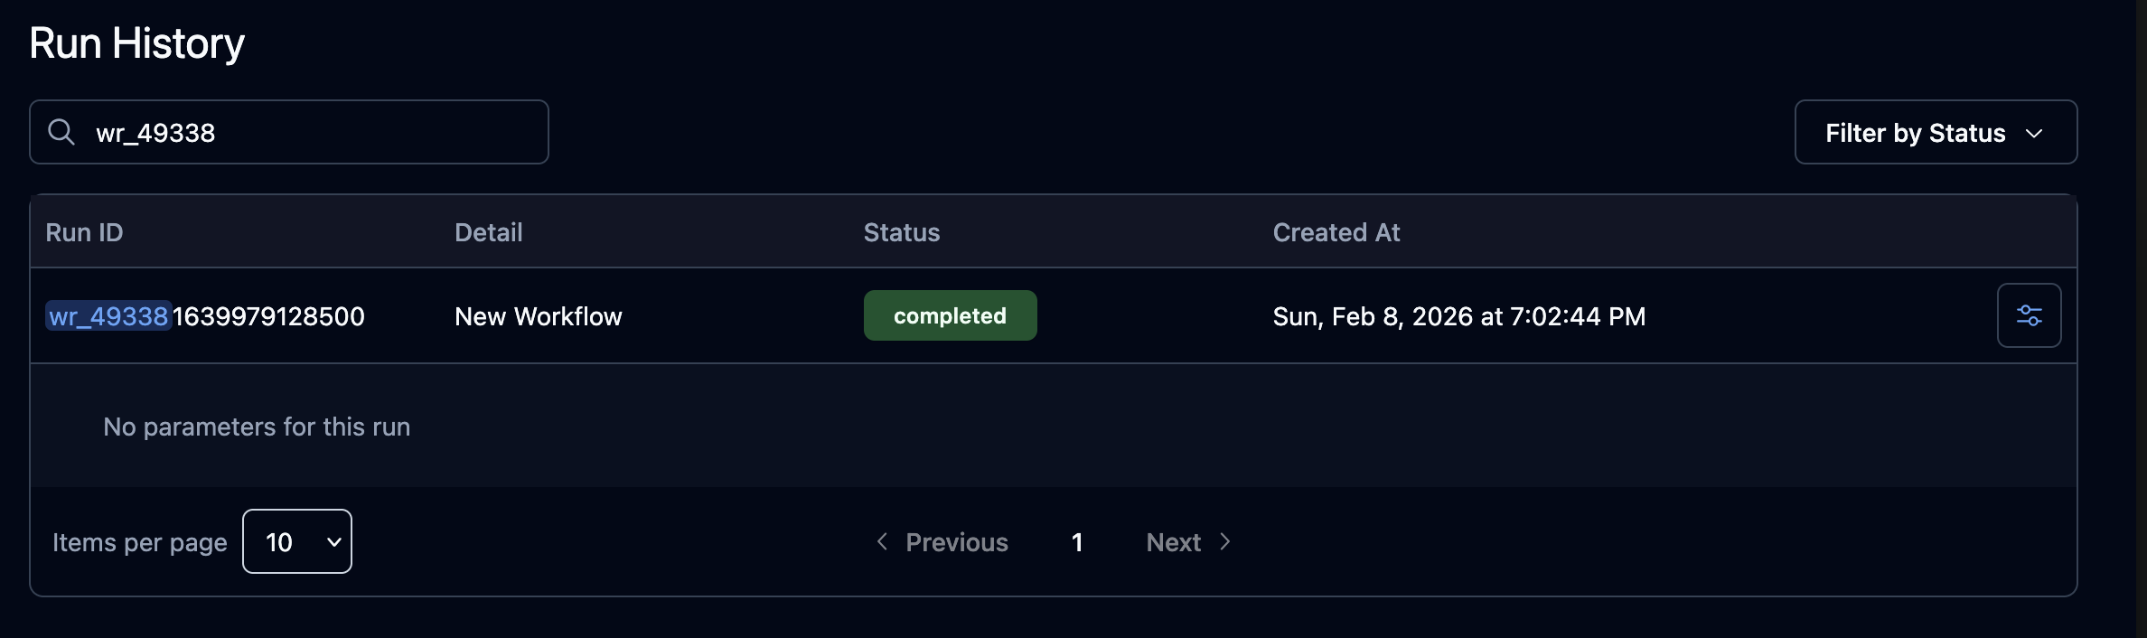Click the Detail column header
This screenshot has width=2147, height=638.
coord(489,232)
